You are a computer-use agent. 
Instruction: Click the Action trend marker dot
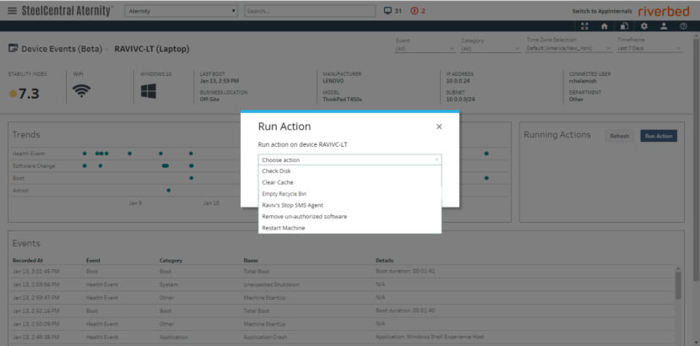[x=168, y=190]
